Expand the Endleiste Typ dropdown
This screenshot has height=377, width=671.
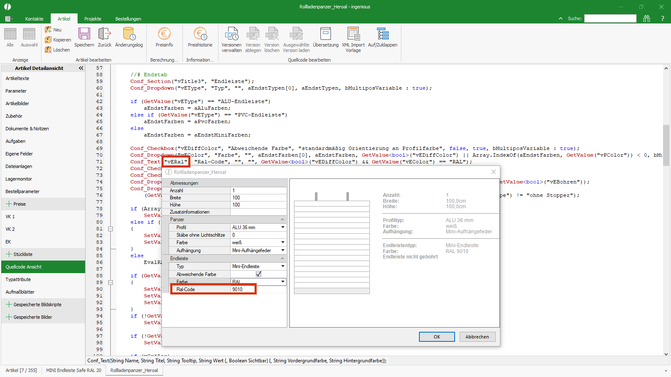point(283,266)
